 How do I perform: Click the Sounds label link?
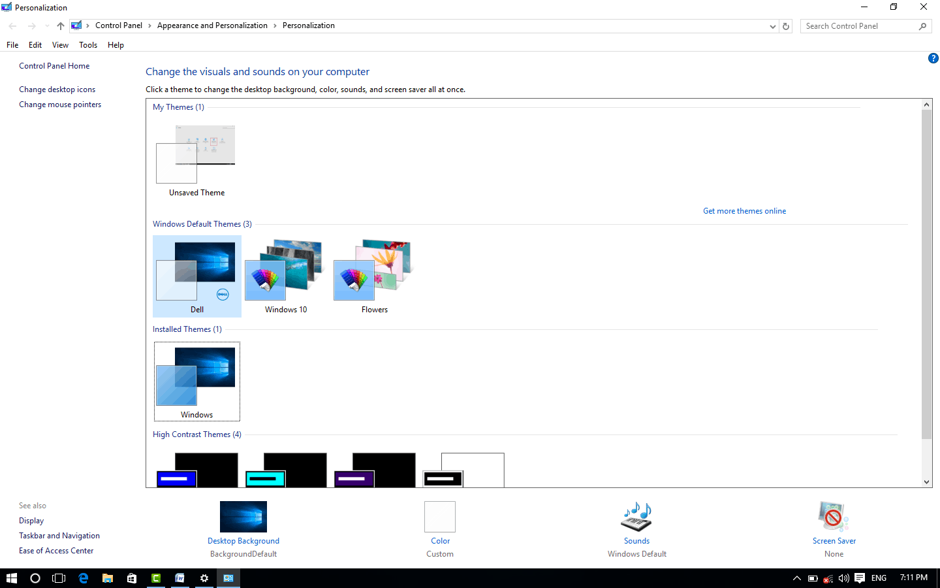636,541
